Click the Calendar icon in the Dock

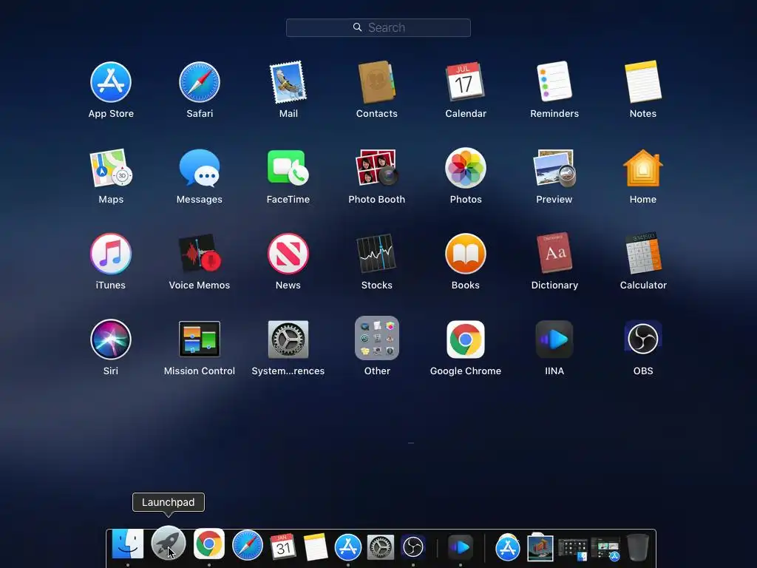tap(283, 547)
